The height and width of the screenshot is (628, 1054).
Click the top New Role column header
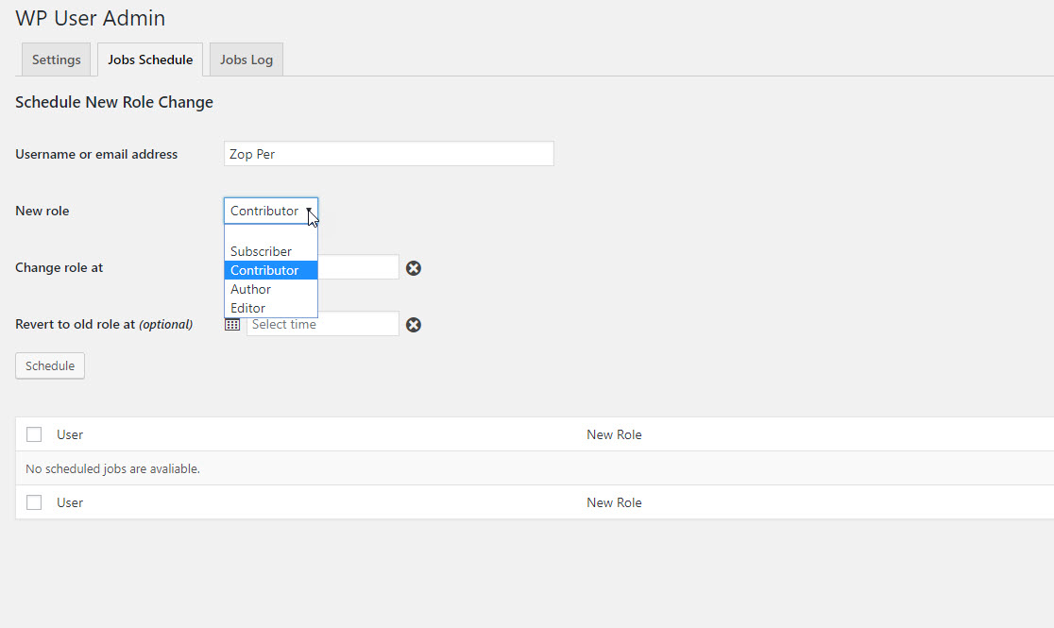[x=614, y=434]
